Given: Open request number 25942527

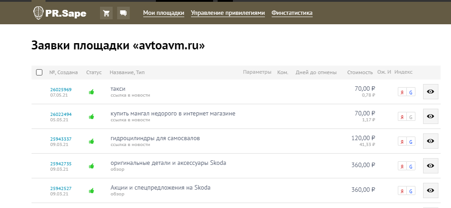Looking at the screenshot, I should 61,188.
